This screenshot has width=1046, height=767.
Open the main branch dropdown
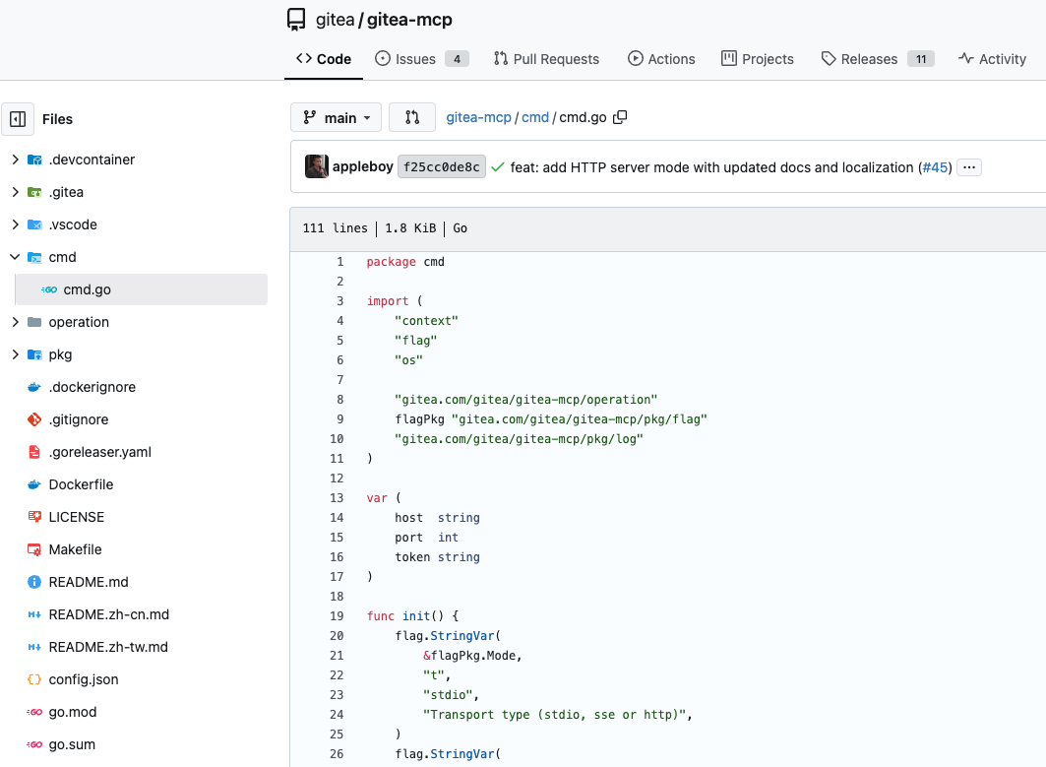click(336, 117)
